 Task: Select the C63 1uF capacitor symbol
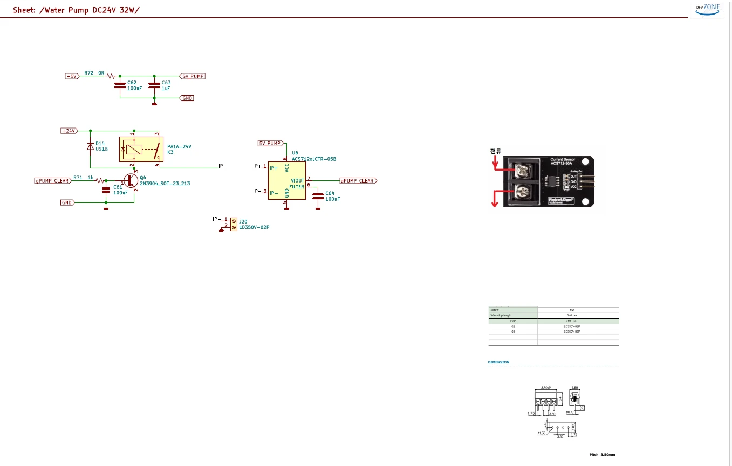(x=154, y=86)
